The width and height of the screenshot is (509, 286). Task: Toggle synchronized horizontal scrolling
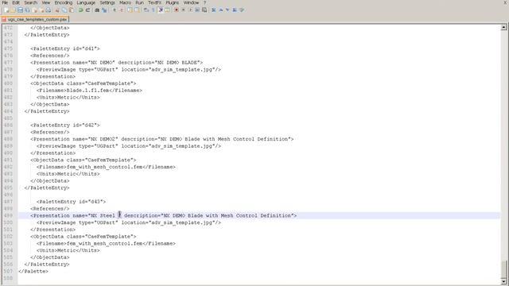(137, 10)
